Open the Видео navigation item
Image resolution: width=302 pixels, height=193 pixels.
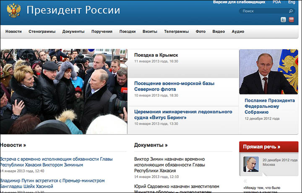[219, 31]
